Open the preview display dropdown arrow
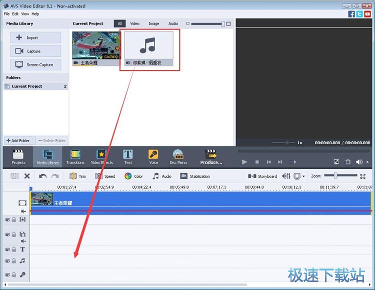This screenshot has height=290, width=375. click(303, 176)
